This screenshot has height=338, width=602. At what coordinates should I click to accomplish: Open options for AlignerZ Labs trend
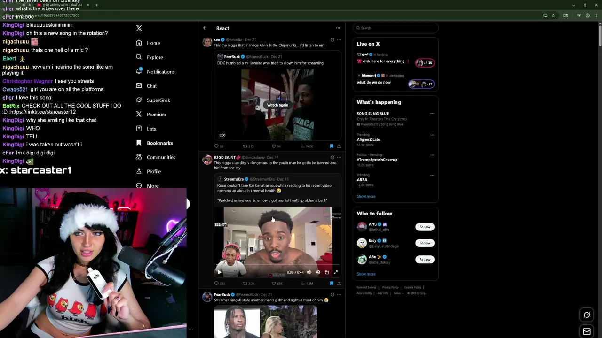click(x=432, y=135)
